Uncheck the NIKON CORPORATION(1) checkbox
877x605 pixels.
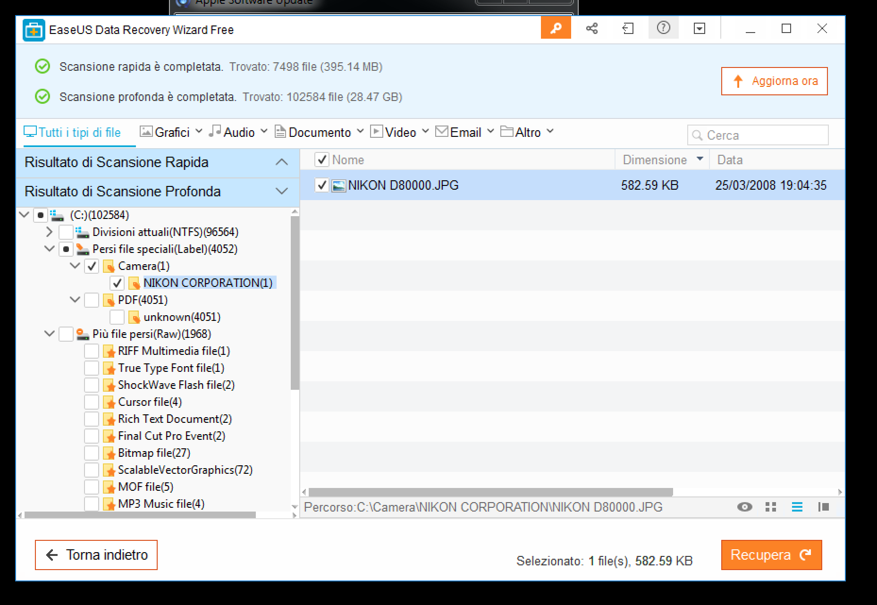point(117,283)
